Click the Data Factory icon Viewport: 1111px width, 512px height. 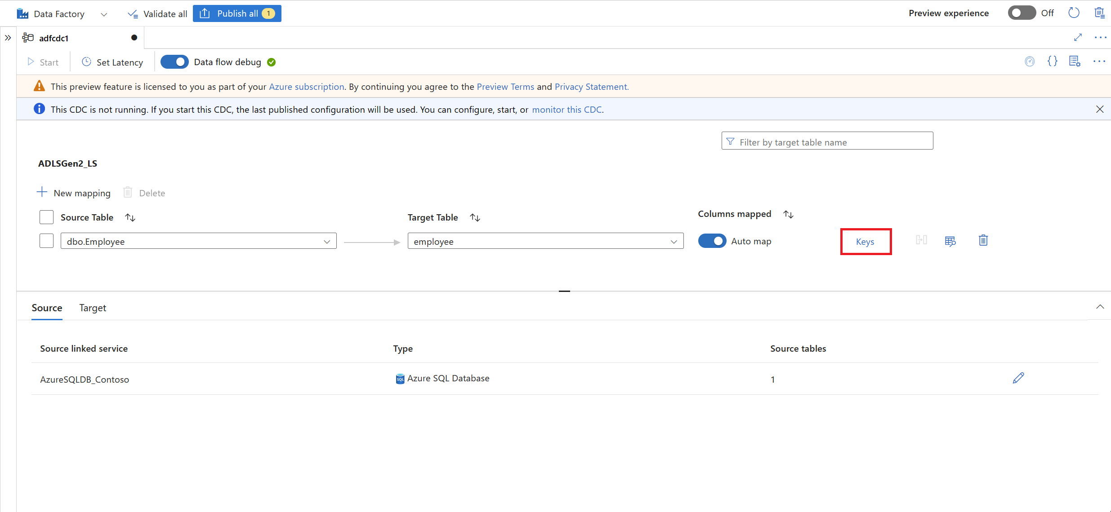22,13
